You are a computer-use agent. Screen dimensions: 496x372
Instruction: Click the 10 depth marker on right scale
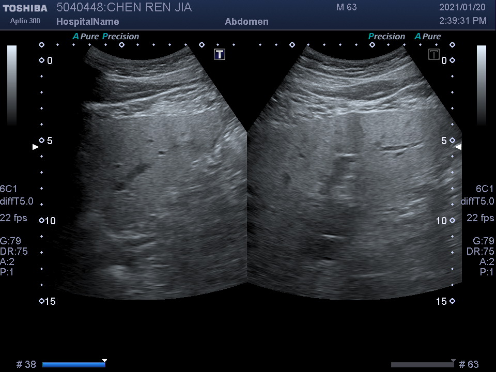[x=441, y=221]
